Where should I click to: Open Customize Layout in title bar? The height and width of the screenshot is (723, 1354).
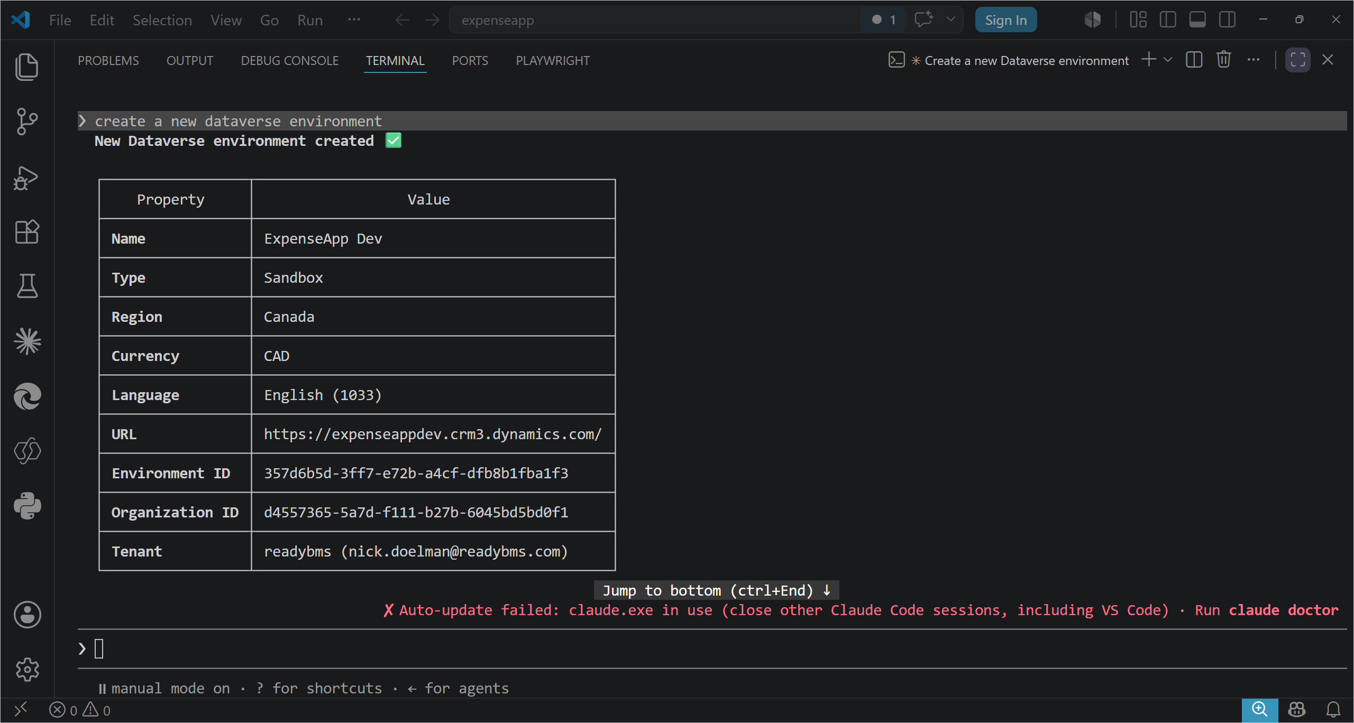point(1138,20)
